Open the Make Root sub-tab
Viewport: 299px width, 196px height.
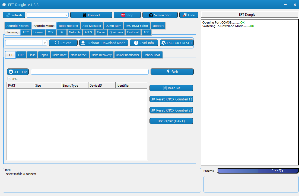[x=59, y=55]
